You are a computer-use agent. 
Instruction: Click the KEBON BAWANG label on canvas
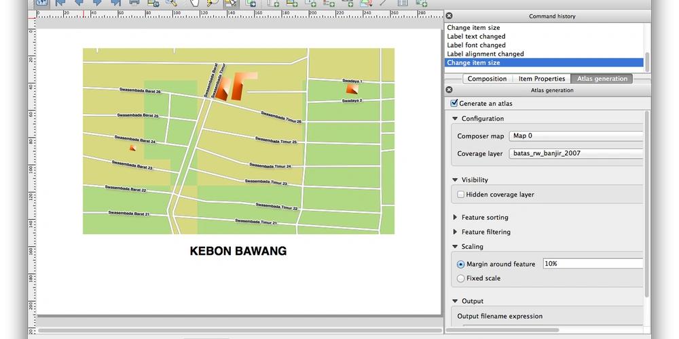point(238,251)
